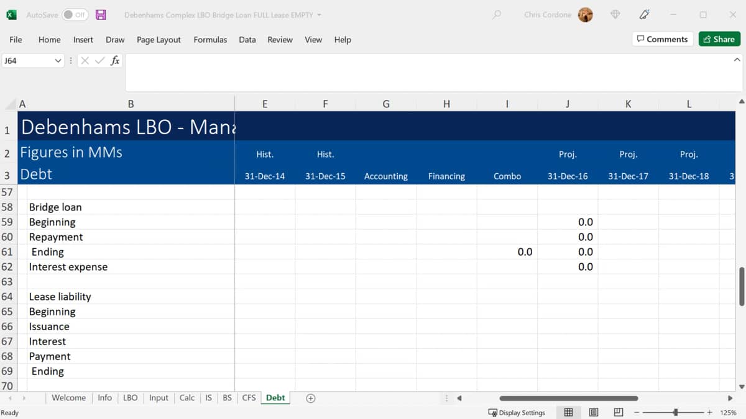Switch to Page Layout view icon
This screenshot has width=746, height=419.
[593, 413]
